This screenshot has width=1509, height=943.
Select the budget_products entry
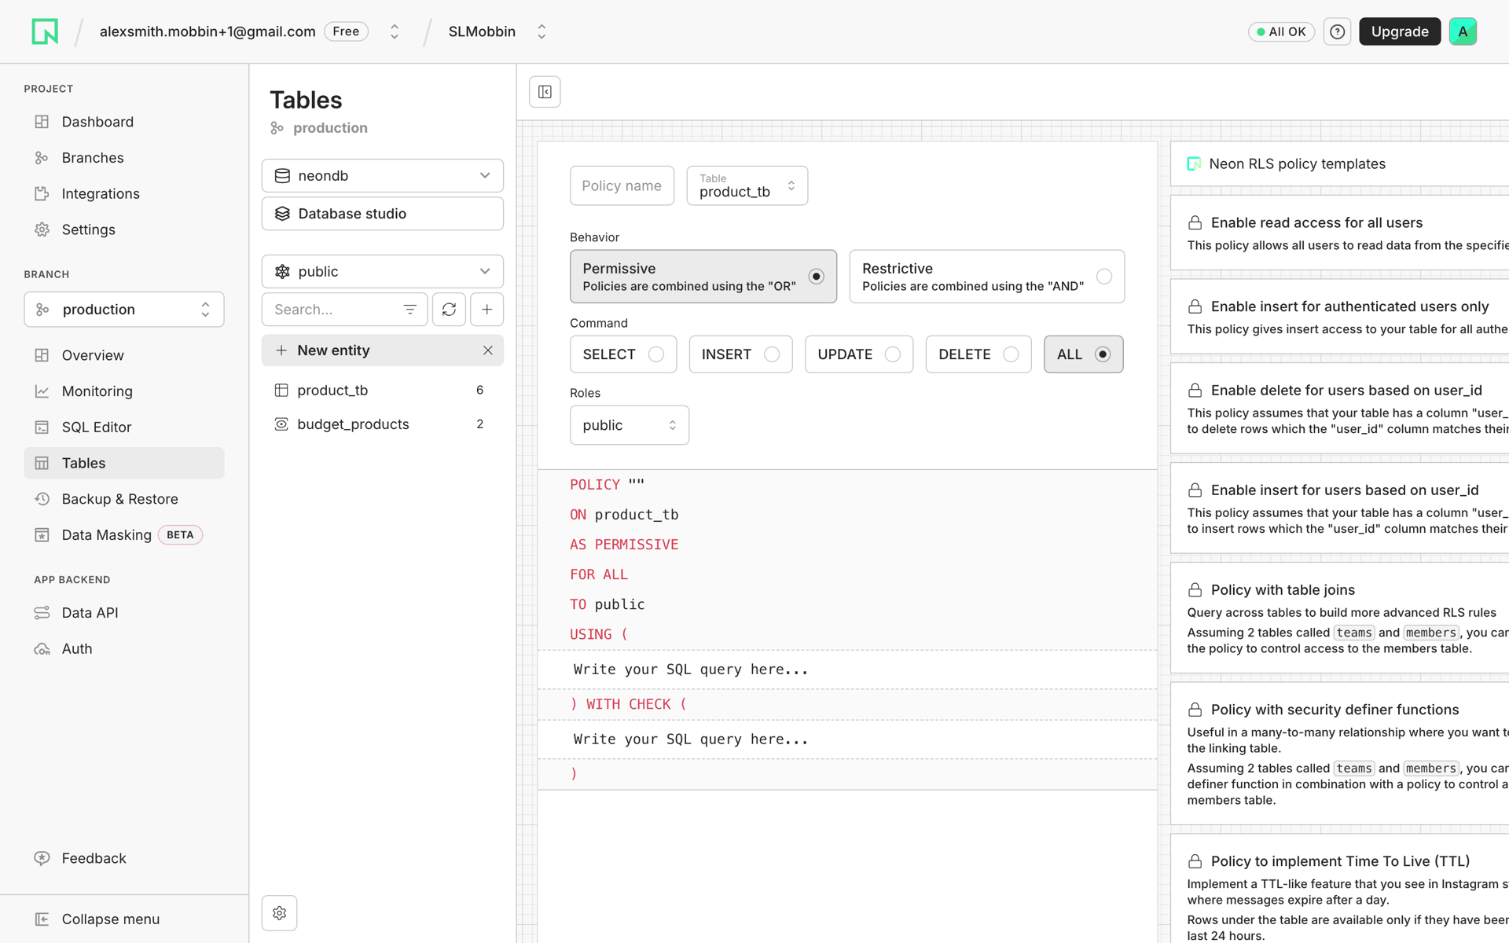point(383,424)
